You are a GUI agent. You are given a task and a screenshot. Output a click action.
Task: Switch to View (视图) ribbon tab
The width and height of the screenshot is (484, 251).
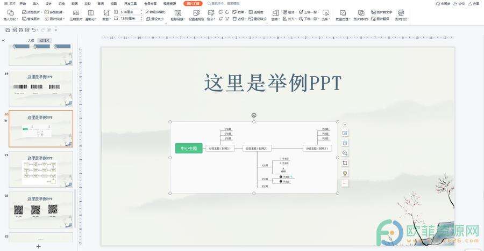click(x=113, y=4)
